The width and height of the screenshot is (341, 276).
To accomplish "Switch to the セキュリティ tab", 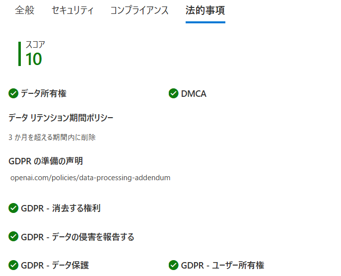I will coord(72,10).
